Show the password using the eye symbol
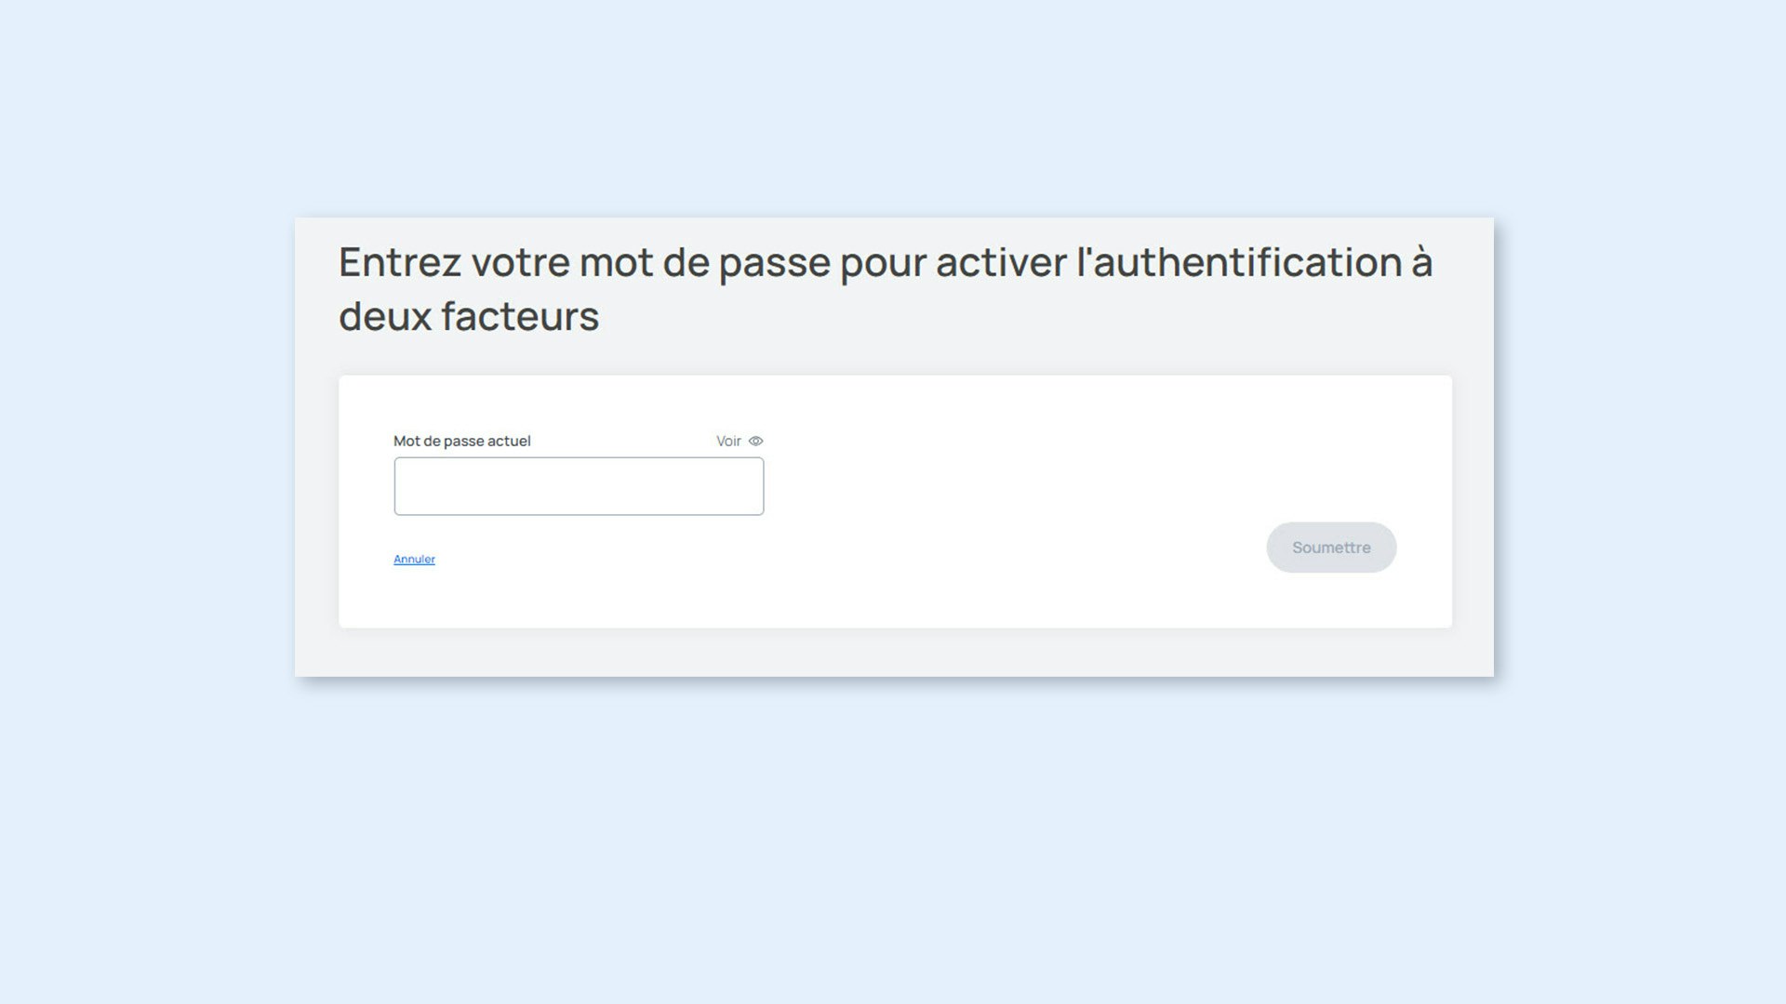1786x1004 pixels. pos(755,441)
